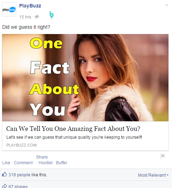
Task: Expand the Most Relevant comment sorting dropdown
Action: (153, 175)
